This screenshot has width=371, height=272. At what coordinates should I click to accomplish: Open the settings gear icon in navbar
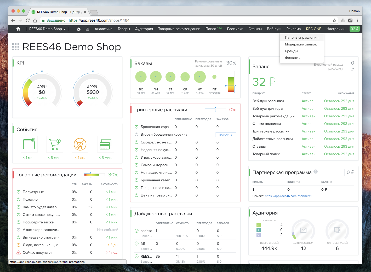(x=79, y=29)
